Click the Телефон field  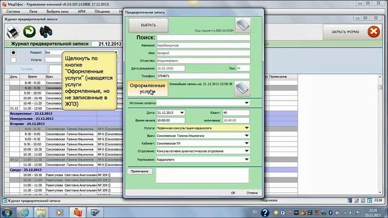[203, 76]
